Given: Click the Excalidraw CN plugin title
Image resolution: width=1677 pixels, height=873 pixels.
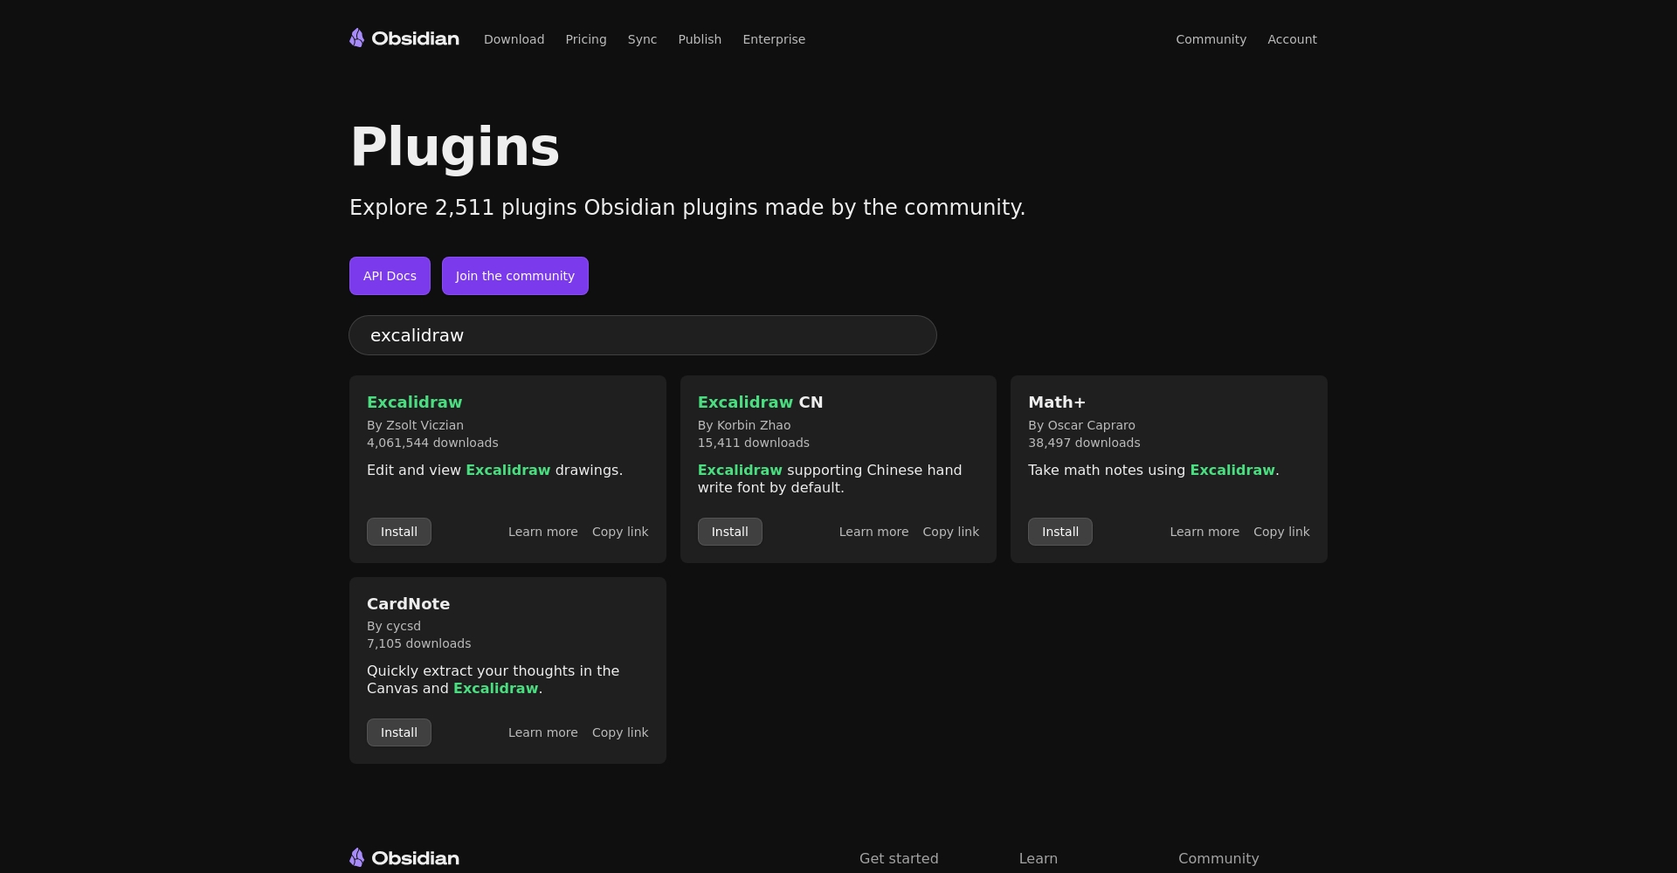Looking at the screenshot, I should coord(760,402).
